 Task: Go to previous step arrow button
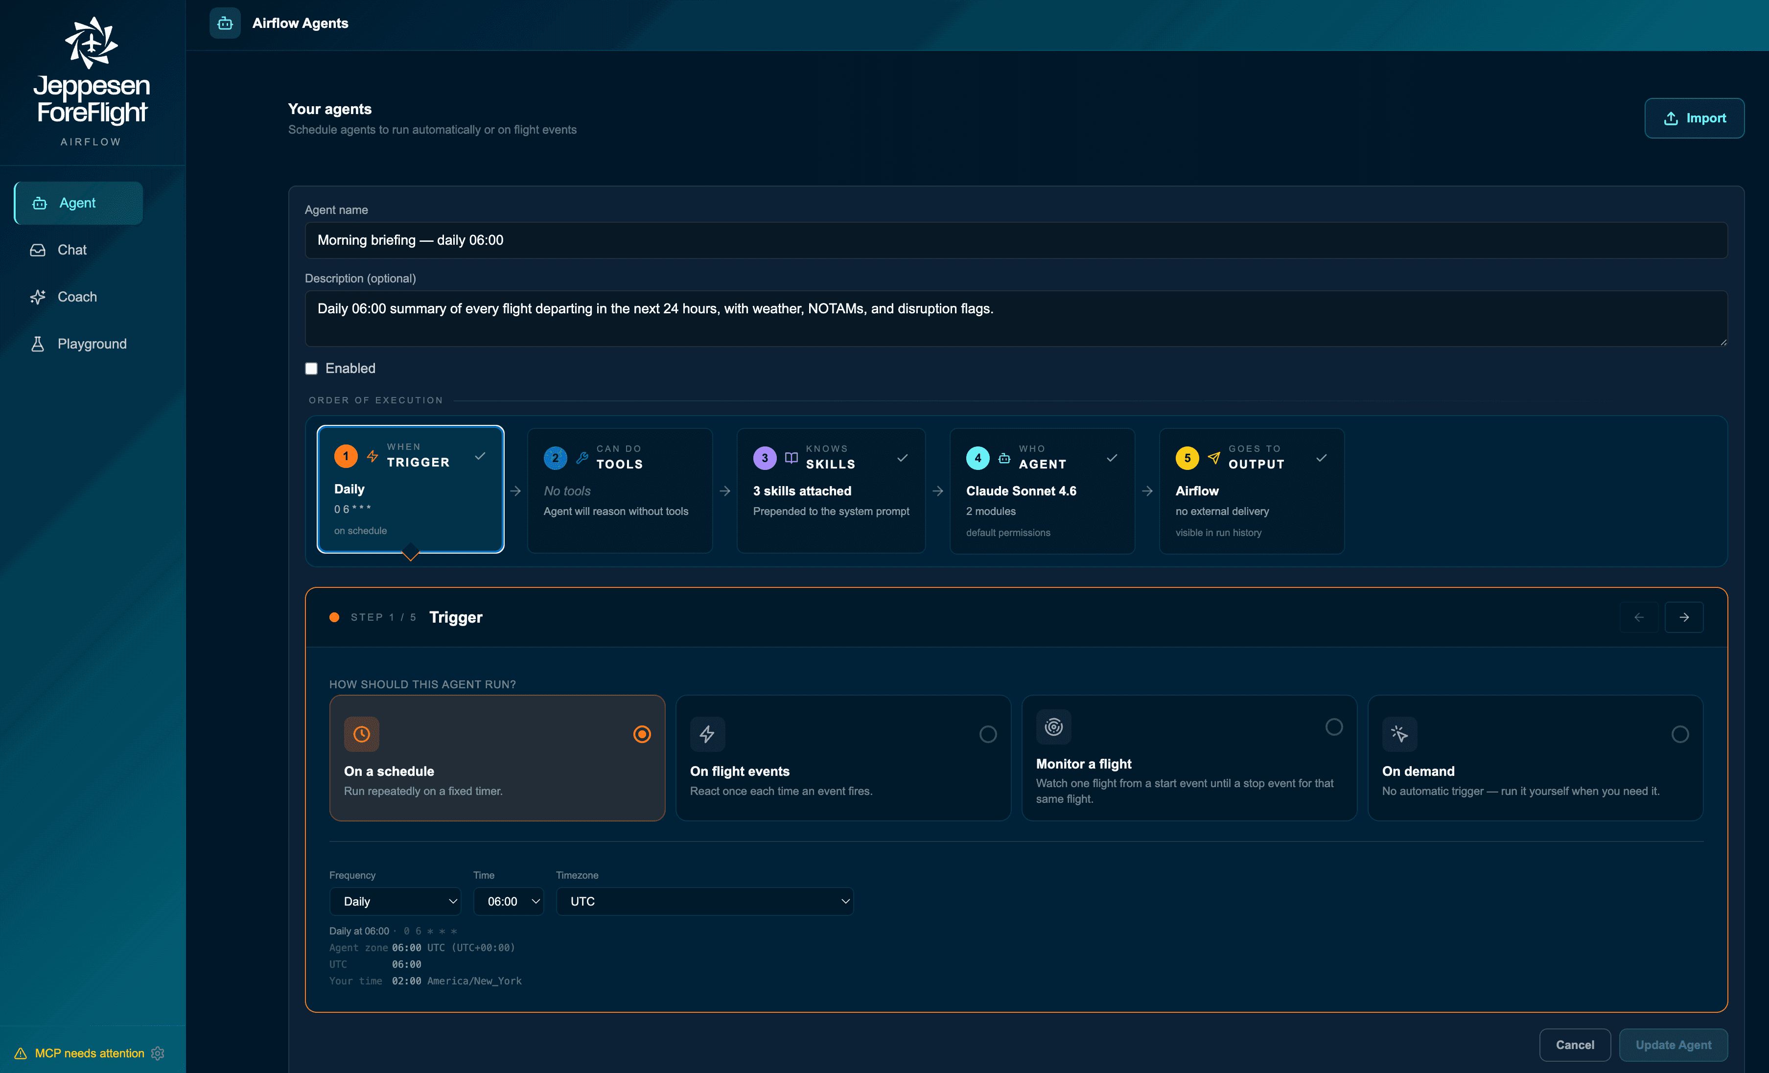(x=1639, y=617)
